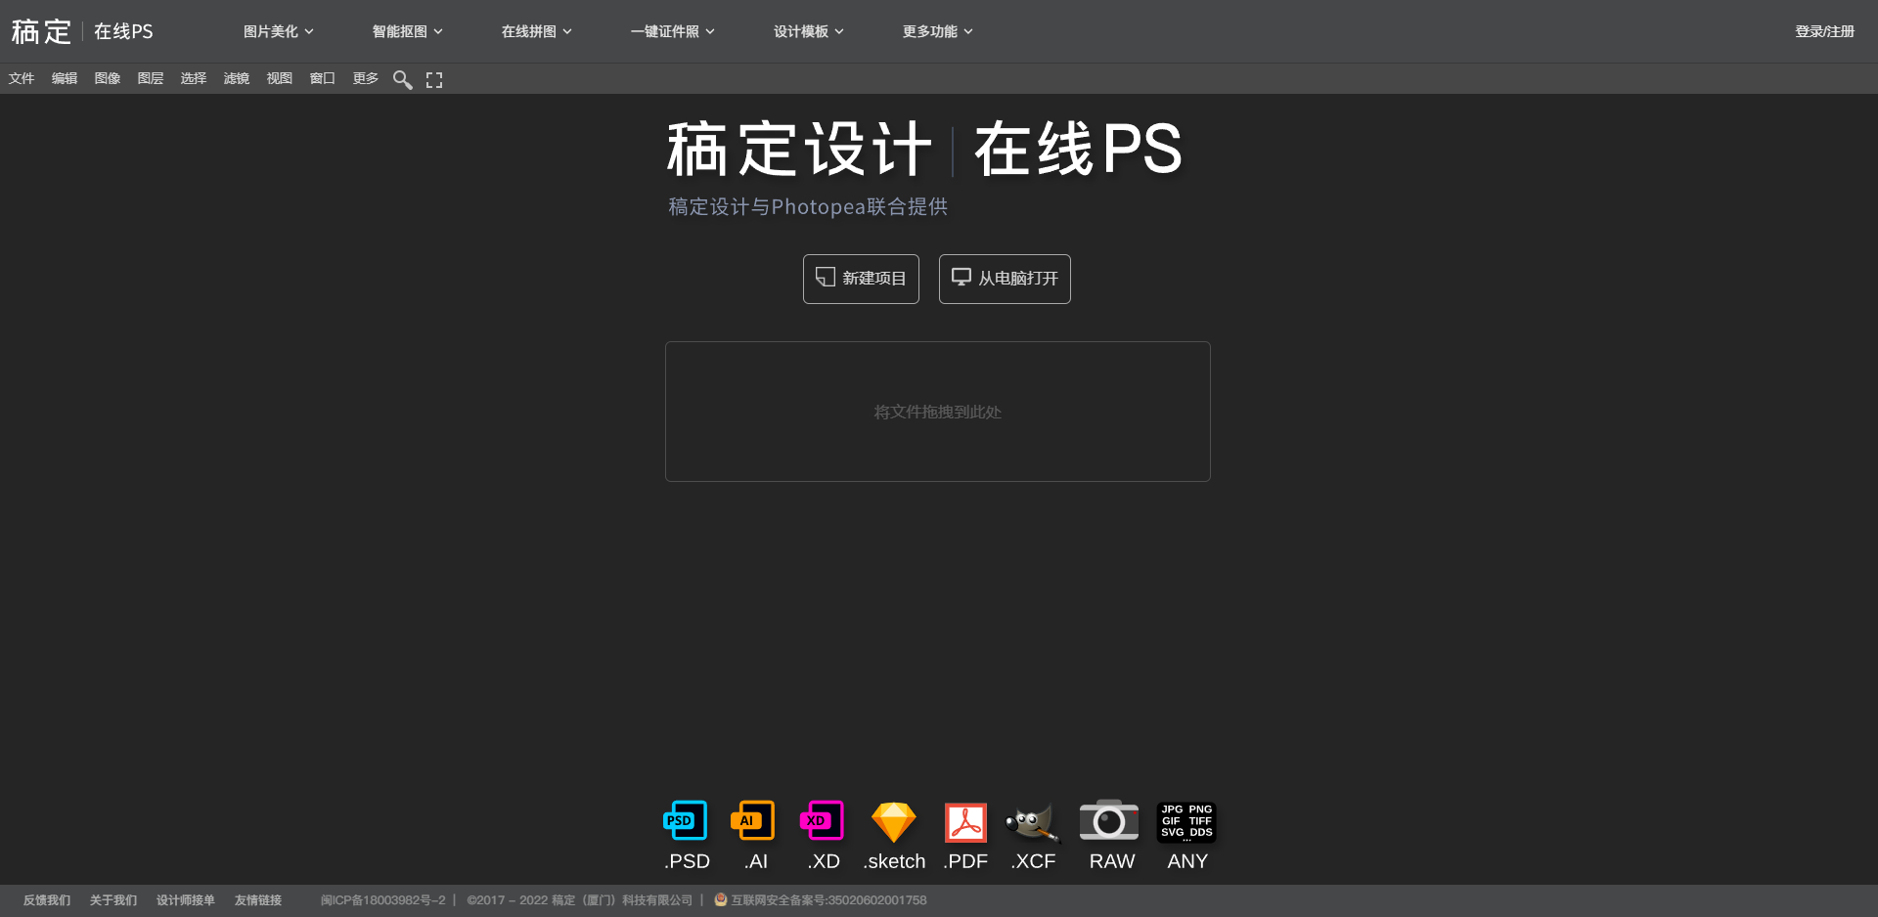This screenshot has width=1878, height=917.
Task: Click the .sketch diamond icon
Action: pyautogui.click(x=894, y=822)
